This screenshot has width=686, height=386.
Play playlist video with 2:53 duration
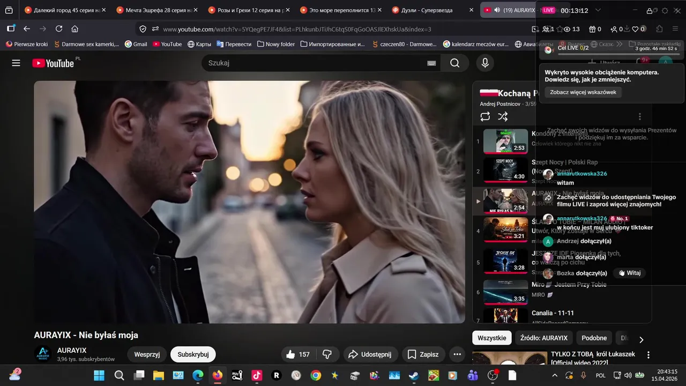(x=505, y=142)
